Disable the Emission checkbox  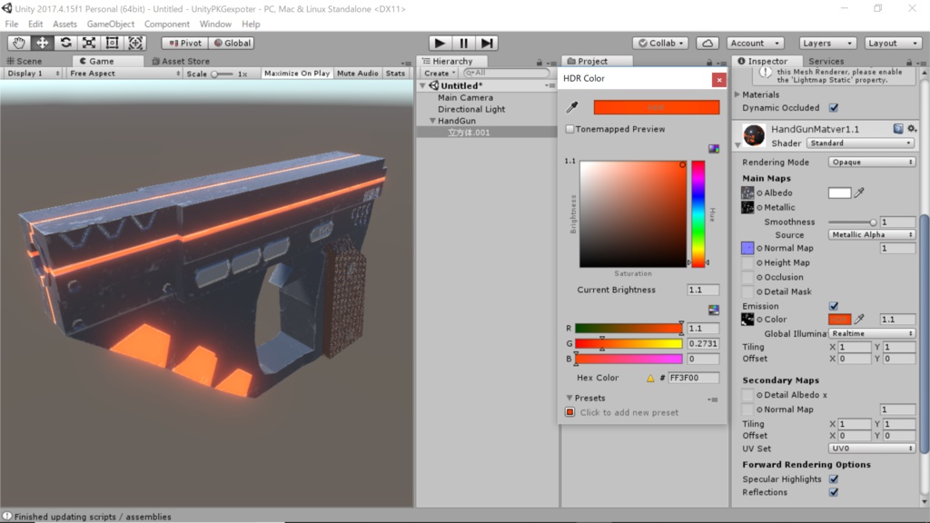(x=834, y=306)
